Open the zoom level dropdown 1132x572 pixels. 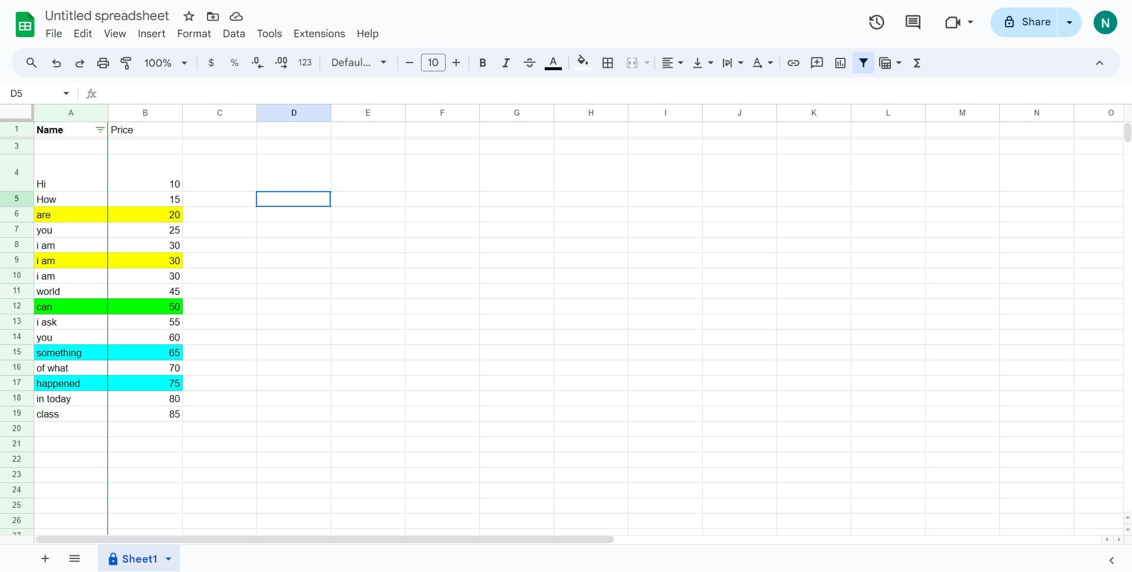(x=166, y=63)
